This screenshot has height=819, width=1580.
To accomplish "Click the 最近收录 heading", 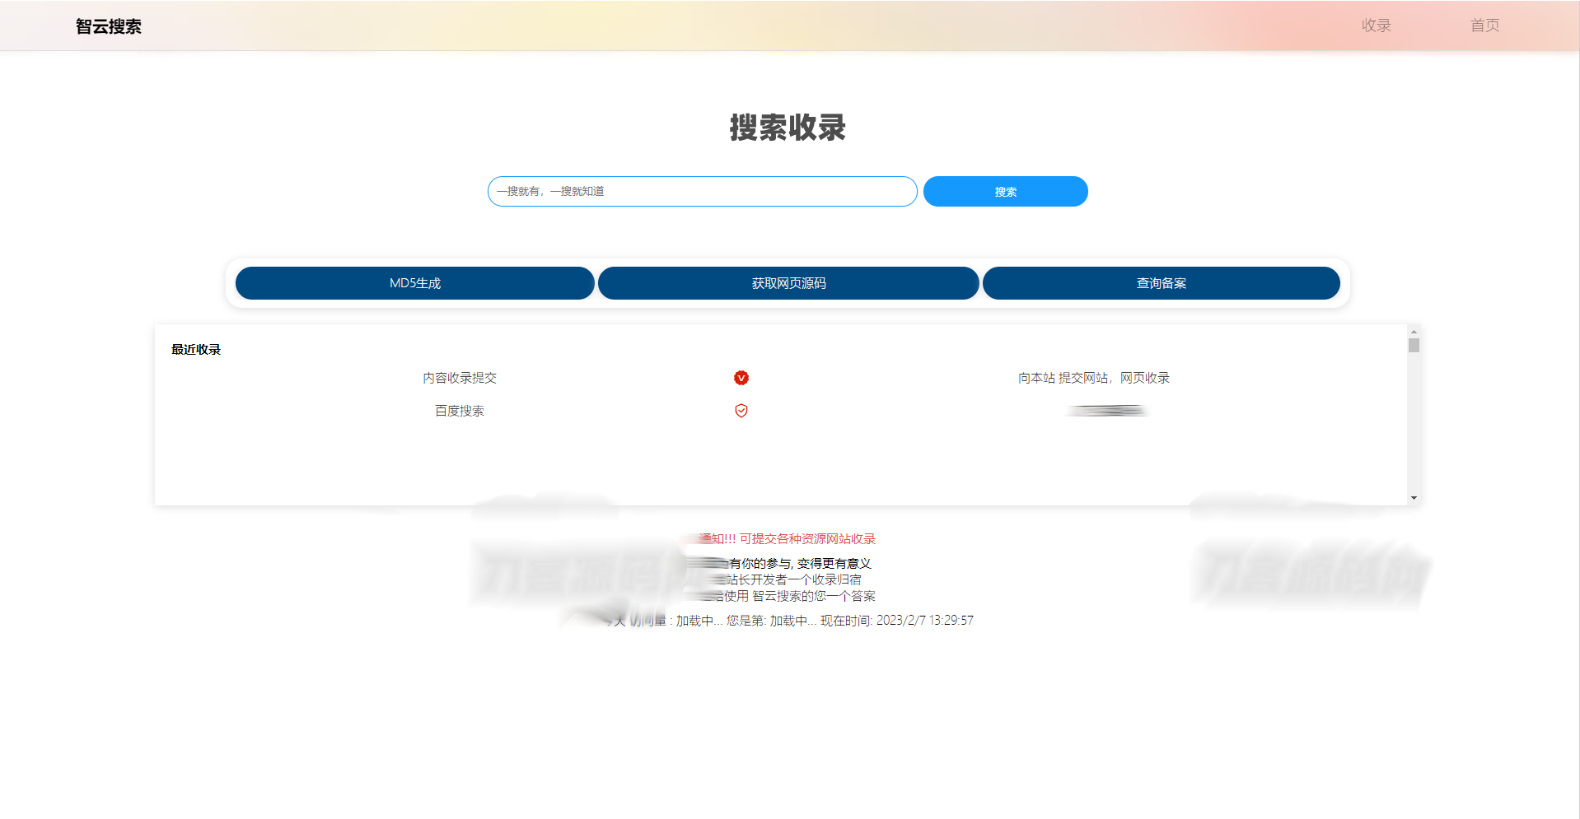I will tap(196, 350).
